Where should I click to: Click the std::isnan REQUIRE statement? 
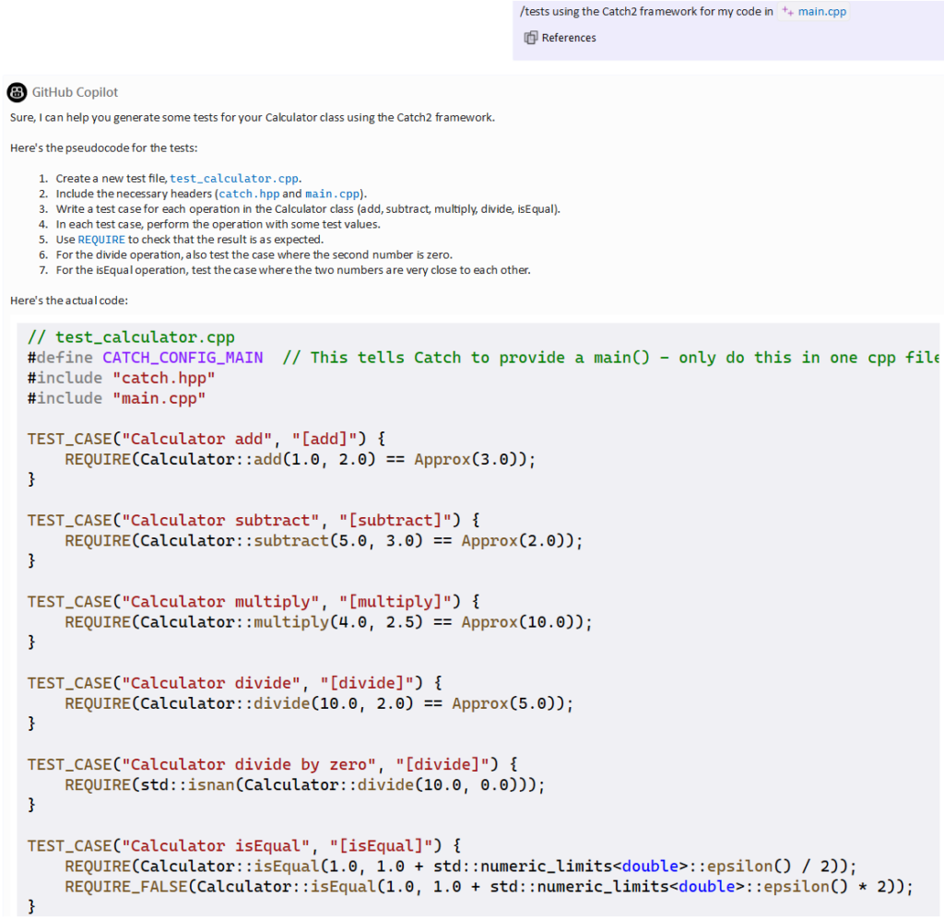coord(304,784)
